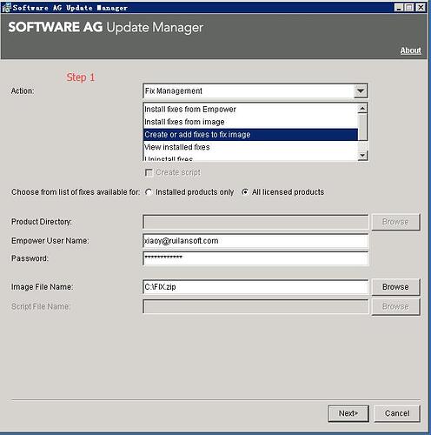Screen dimensions: 431x435
Task: Select 'Install fixes from Empower' option
Action: [x=250, y=110]
